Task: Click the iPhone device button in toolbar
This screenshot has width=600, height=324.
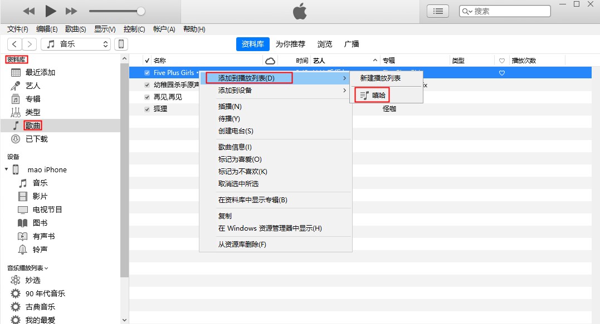Action: pyautogui.click(x=121, y=44)
